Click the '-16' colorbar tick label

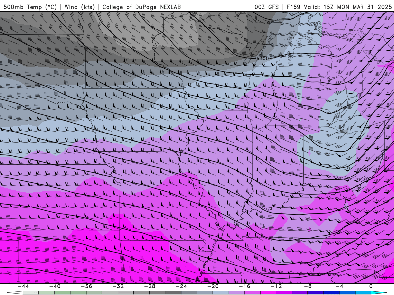[244, 286]
